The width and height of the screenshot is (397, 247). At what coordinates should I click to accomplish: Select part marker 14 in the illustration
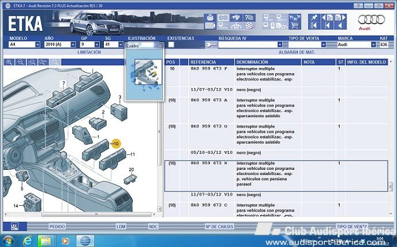(x=15, y=206)
